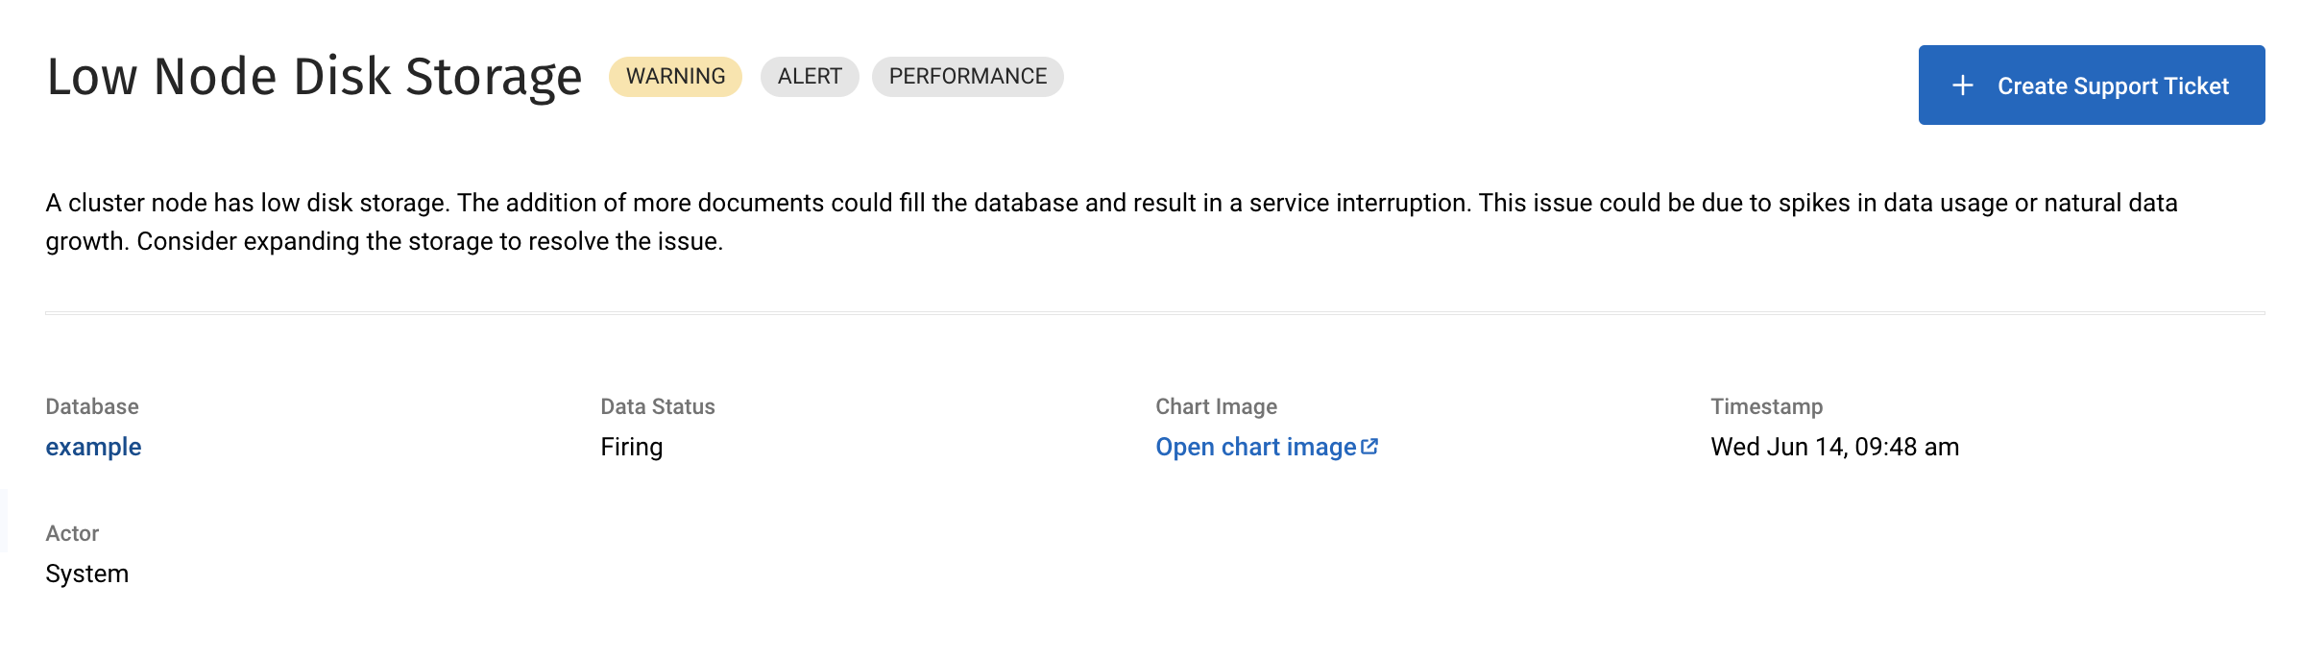Viewport: 2301px width, 659px height.
Task: Open chart image link
Action: pos(1267,447)
